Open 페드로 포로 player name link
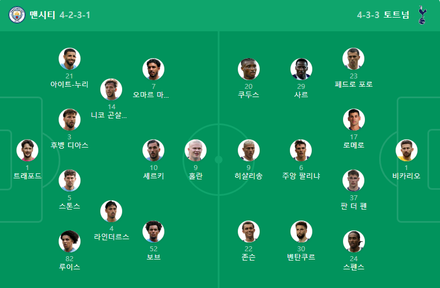440x288 pixels. (353, 84)
